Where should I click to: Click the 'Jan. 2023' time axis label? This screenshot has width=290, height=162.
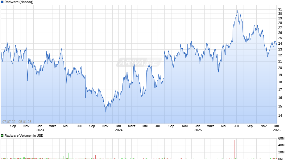point(40,128)
